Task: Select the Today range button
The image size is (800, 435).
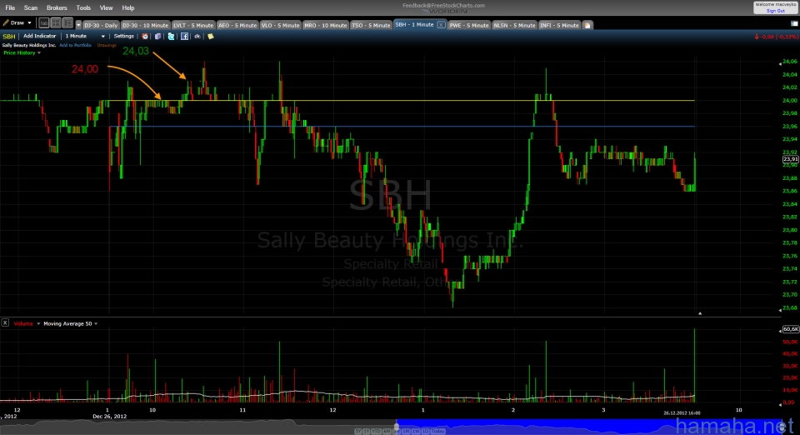Action: pos(437,432)
